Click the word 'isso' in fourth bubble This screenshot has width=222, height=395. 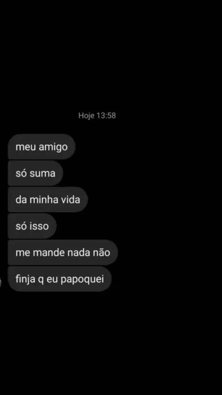click(x=39, y=226)
